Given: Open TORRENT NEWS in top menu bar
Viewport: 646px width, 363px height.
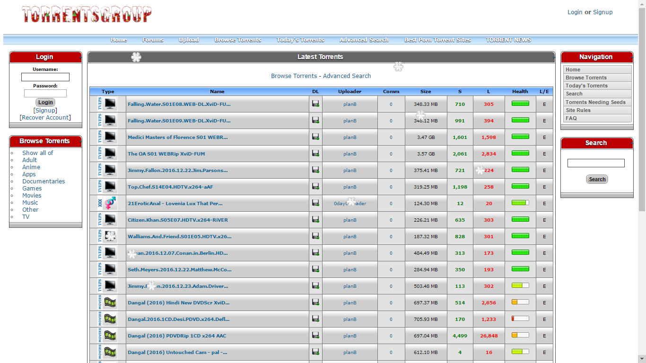Looking at the screenshot, I should coord(508,40).
